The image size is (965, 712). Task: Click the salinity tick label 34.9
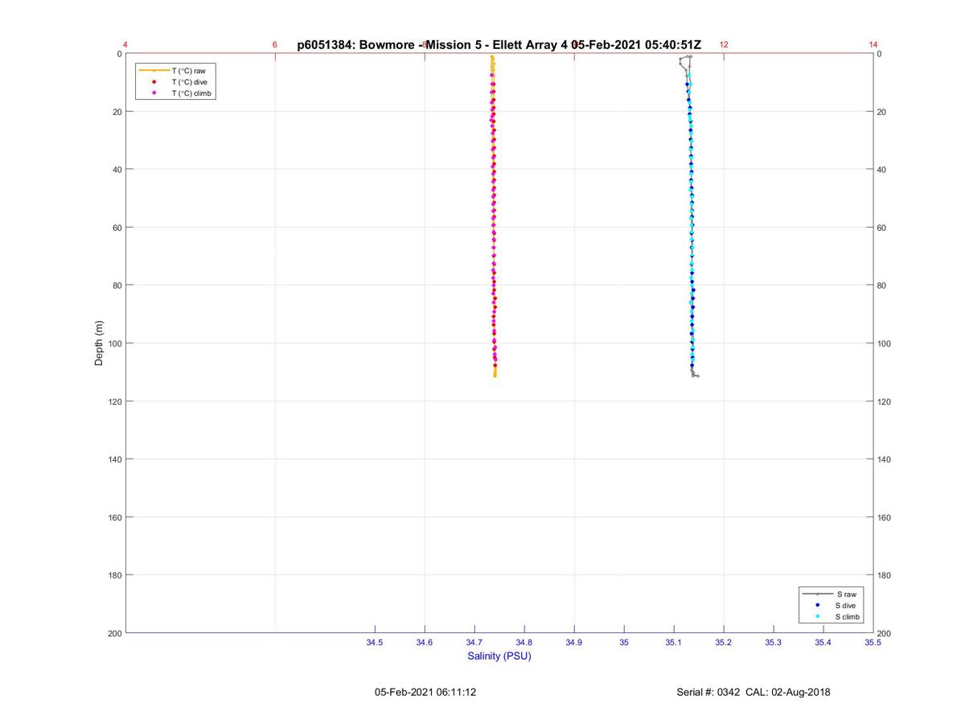point(574,643)
